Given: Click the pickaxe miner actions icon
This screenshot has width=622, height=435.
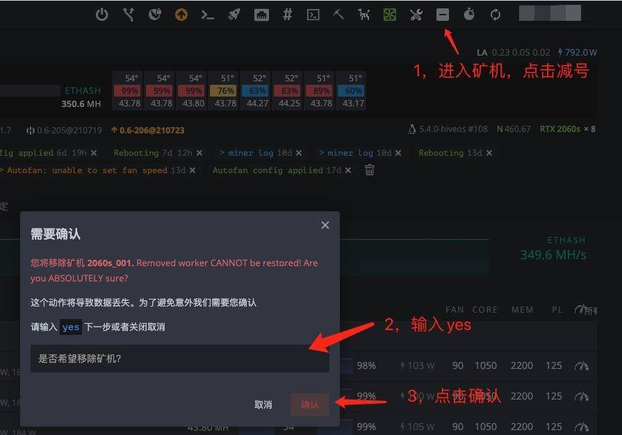Looking at the screenshot, I should pos(338,15).
